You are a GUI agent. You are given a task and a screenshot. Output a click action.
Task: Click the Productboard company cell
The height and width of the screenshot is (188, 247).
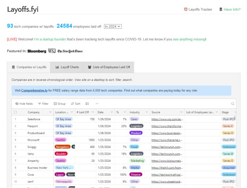[x=36, y=133]
